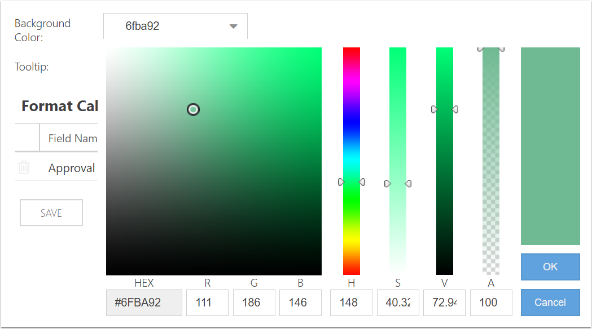This screenshot has width=592, height=329.
Task: Open the Background Color dropdown arrow
Action: coord(233,27)
